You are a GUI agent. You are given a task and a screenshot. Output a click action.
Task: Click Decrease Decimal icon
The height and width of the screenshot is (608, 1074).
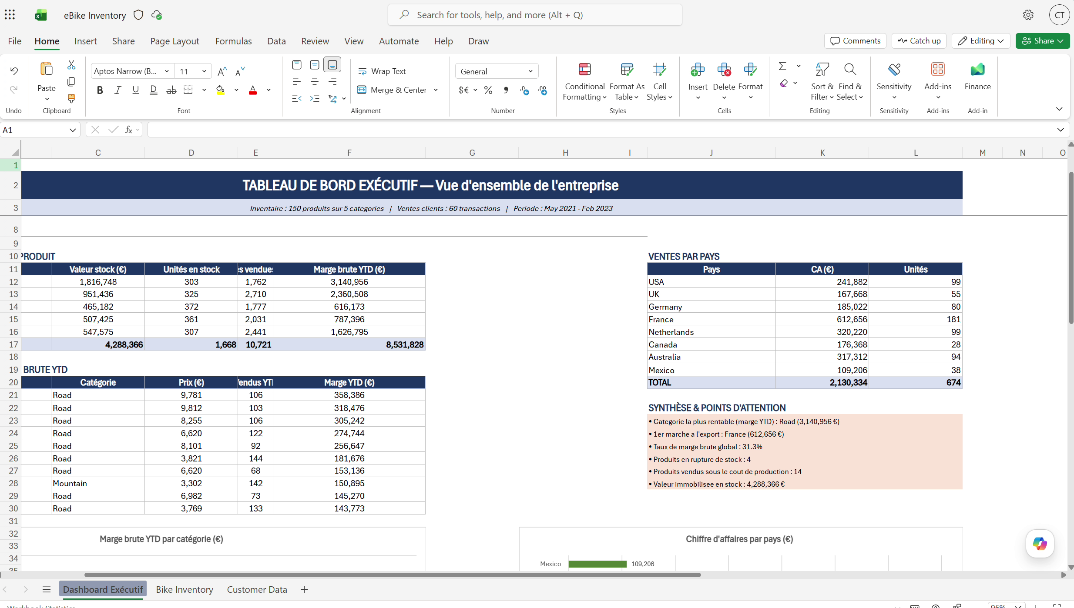[542, 90]
